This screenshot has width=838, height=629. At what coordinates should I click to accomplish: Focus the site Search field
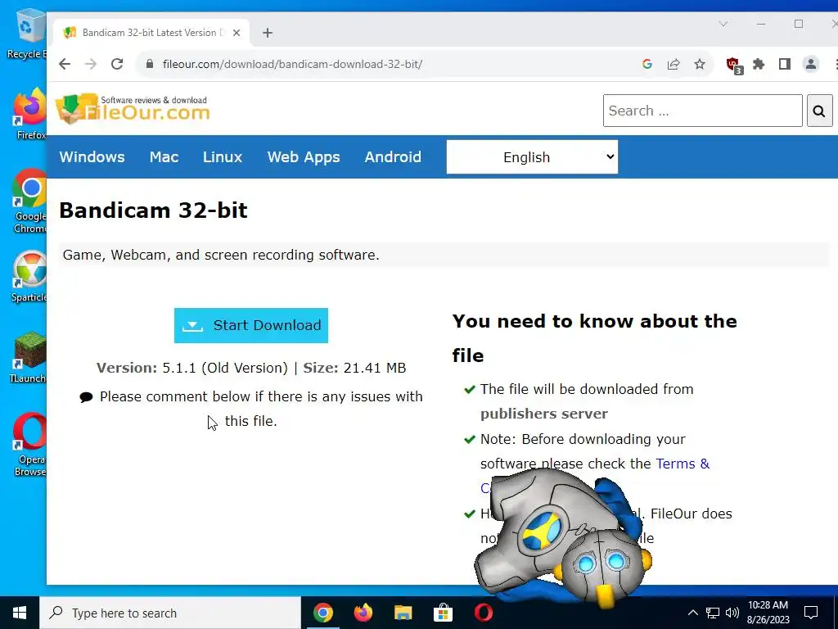coord(702,111)
